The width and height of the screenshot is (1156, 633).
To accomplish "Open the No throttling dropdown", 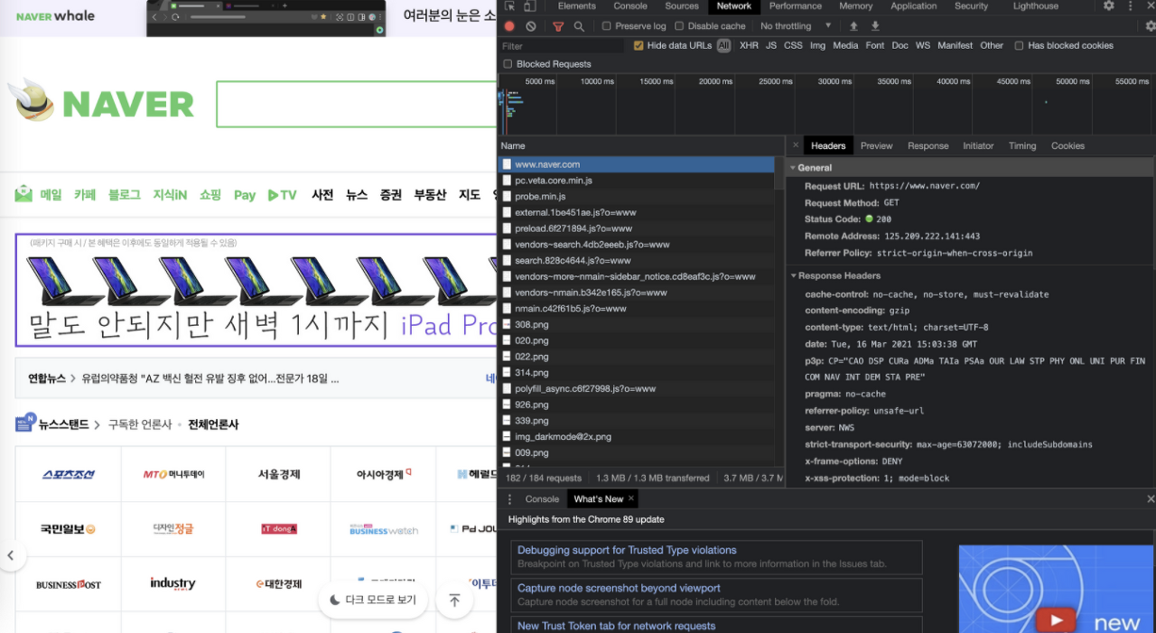I will point(796,26).
